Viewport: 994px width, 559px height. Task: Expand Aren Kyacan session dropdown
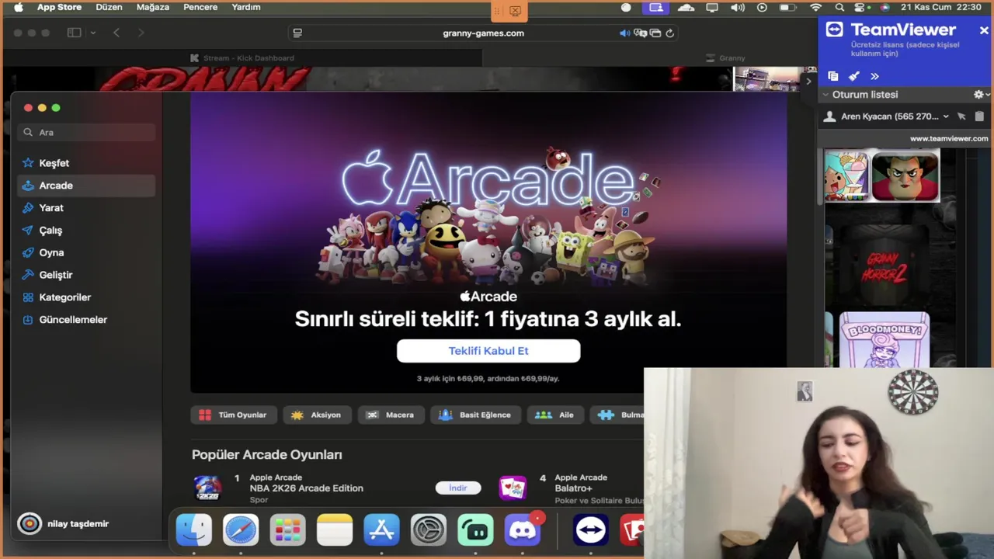[946, 116]
